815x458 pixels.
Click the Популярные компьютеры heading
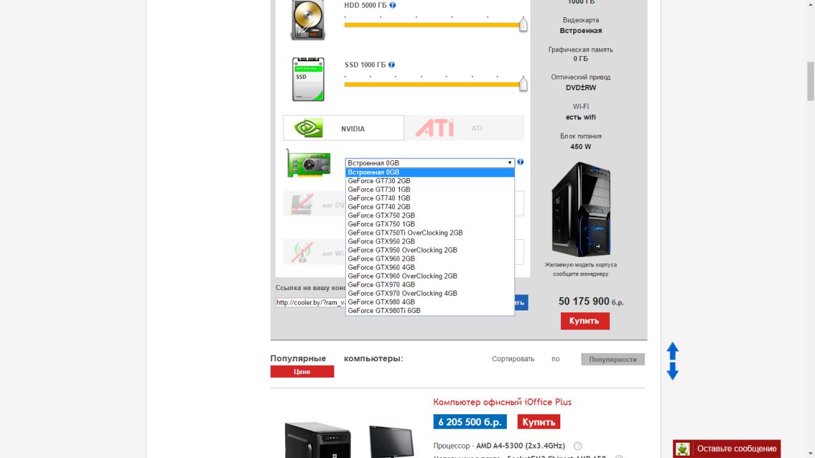point(337,359)
